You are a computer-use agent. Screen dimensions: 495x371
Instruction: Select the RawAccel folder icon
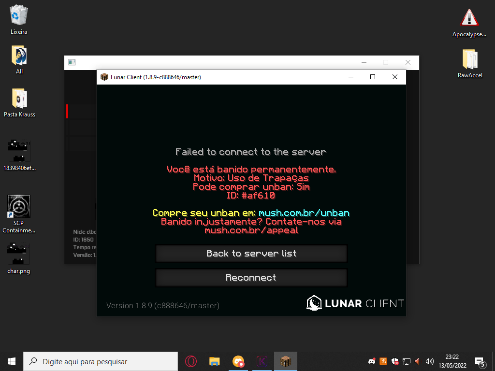click(x=470, y=63)
